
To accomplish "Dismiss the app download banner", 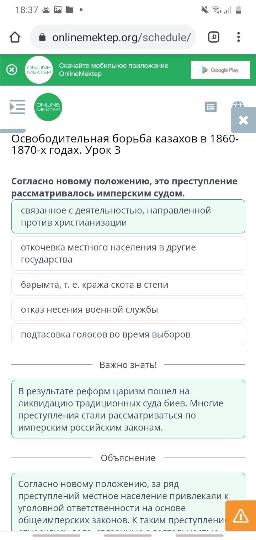I will point(12,70).
